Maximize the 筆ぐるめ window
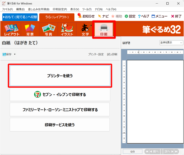 167,3
